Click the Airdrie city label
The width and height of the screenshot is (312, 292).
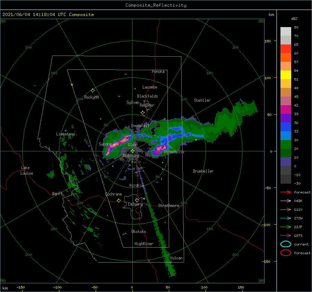click(x=137, y=185)
